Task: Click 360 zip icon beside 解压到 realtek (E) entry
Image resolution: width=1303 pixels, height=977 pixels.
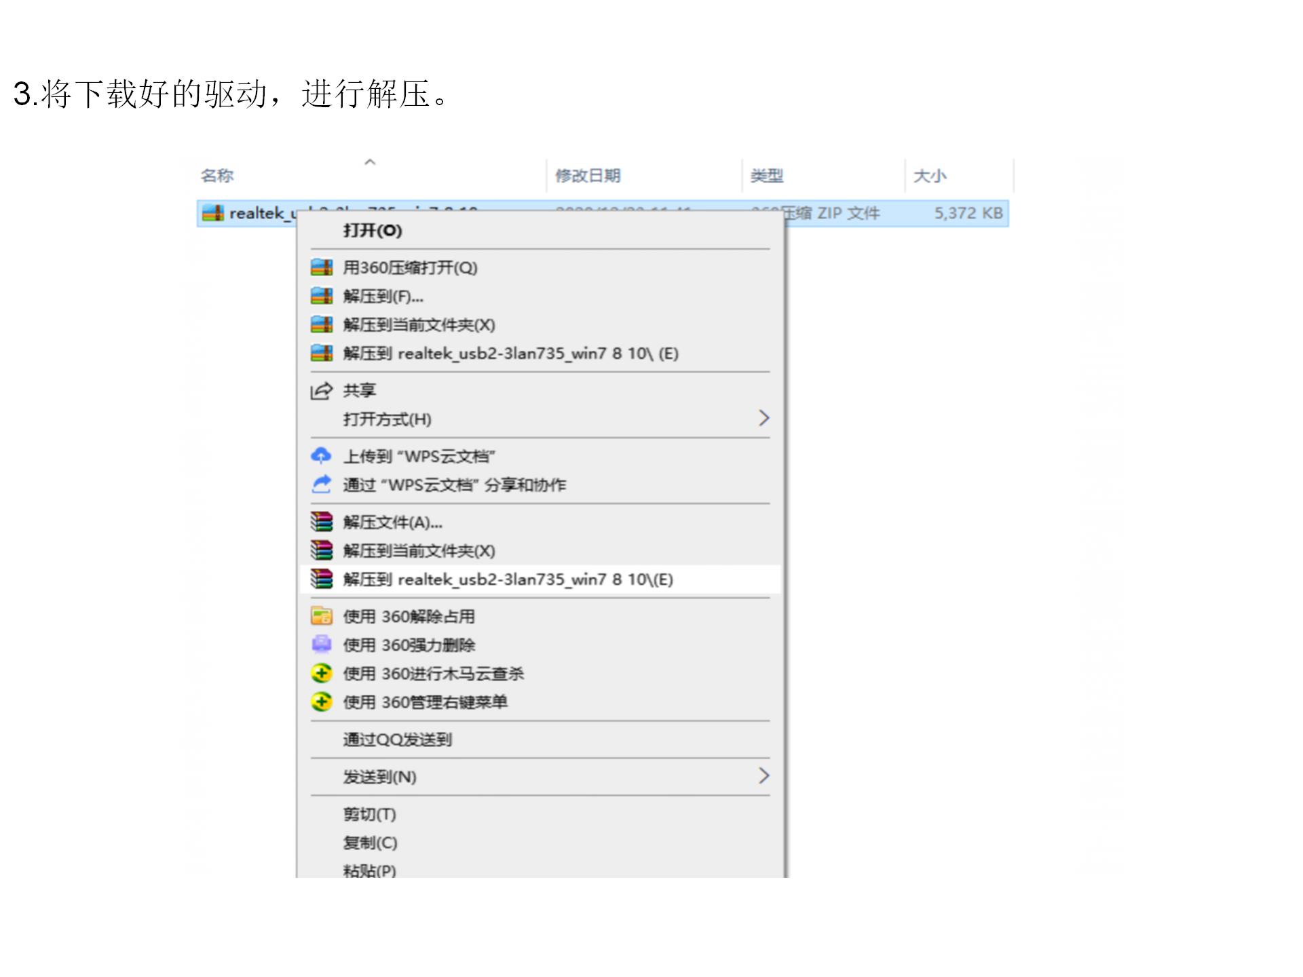Action: click(322, 353)
